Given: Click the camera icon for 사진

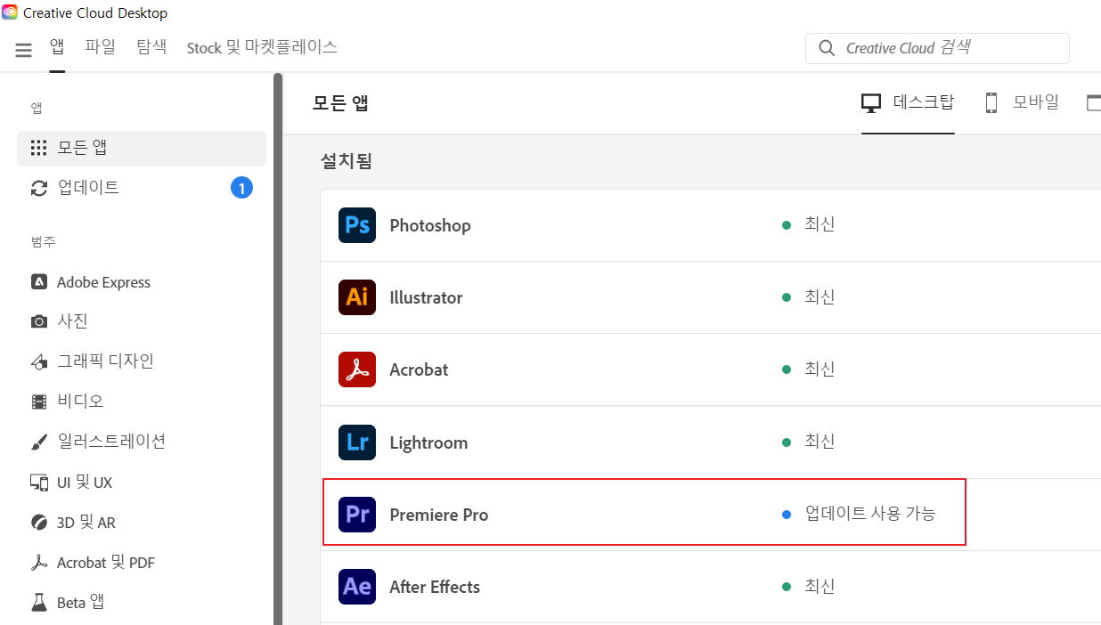Looking at the screenshot, I should coord(38,321).
